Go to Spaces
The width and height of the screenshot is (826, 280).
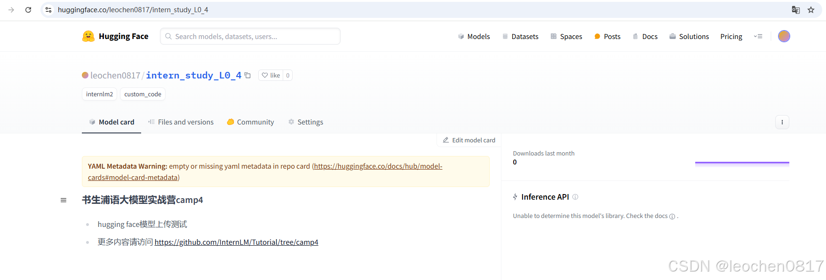pyautogui.click(x=566, y=36)
